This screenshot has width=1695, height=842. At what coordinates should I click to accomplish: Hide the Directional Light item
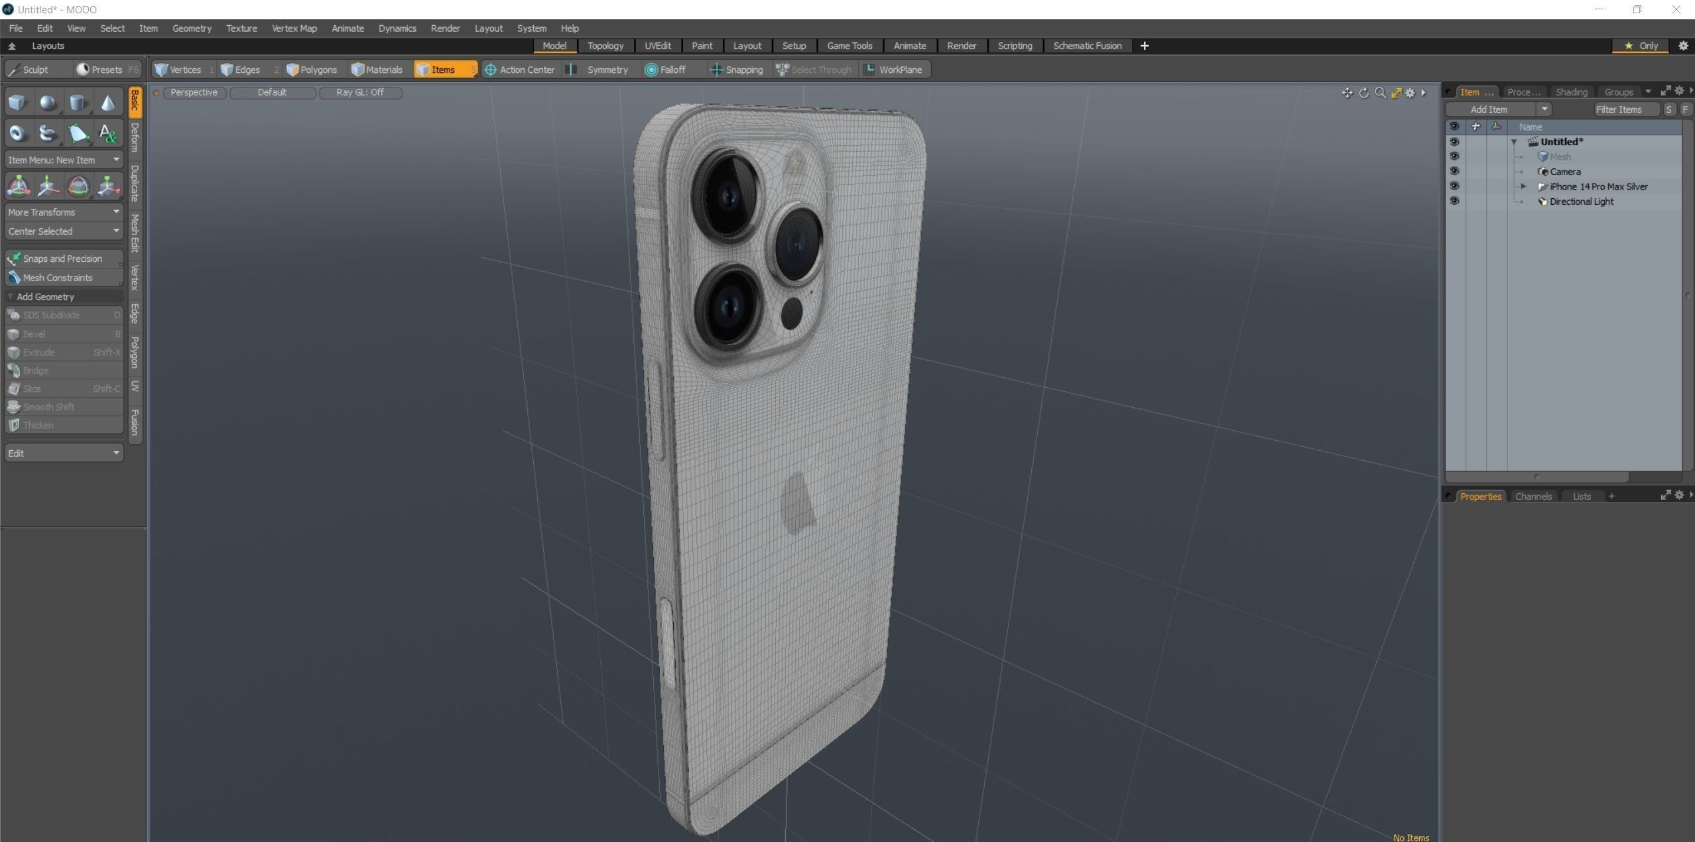(x=1454, y=201)
